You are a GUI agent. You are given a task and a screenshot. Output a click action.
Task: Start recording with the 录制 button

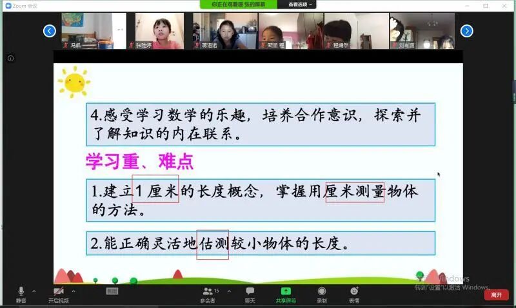[321, 294]
